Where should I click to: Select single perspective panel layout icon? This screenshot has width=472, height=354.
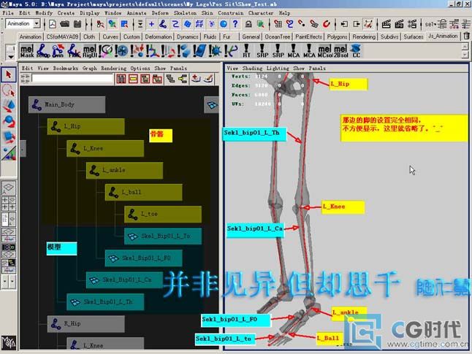9,188
